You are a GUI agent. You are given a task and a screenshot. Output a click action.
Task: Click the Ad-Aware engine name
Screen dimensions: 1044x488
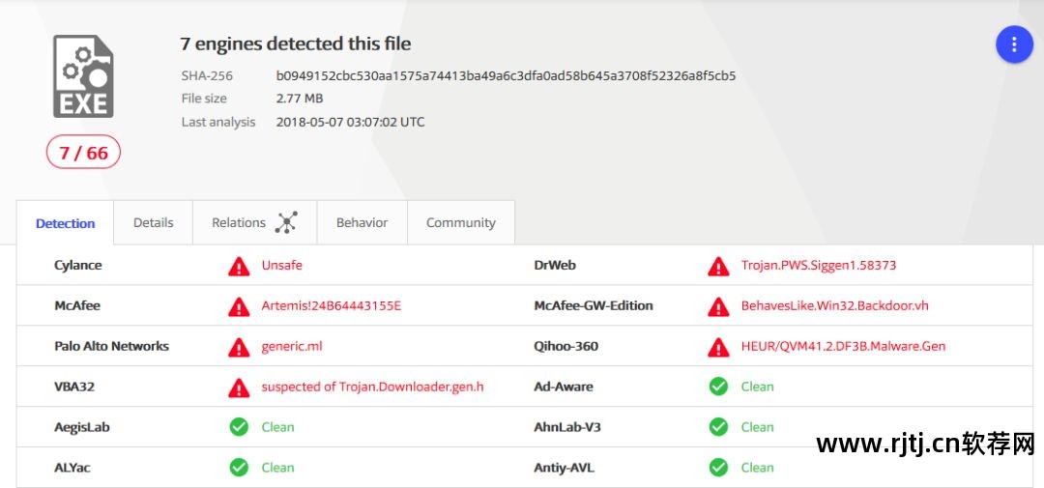pyautogui.click(x=564, y=387)
